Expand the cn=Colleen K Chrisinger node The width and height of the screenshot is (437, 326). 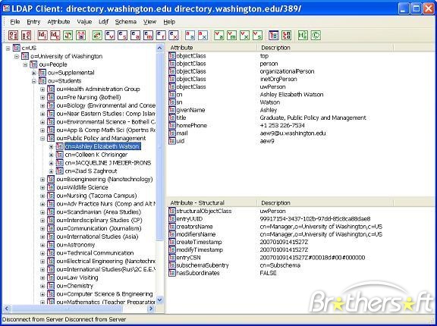[x=51, y=155]
